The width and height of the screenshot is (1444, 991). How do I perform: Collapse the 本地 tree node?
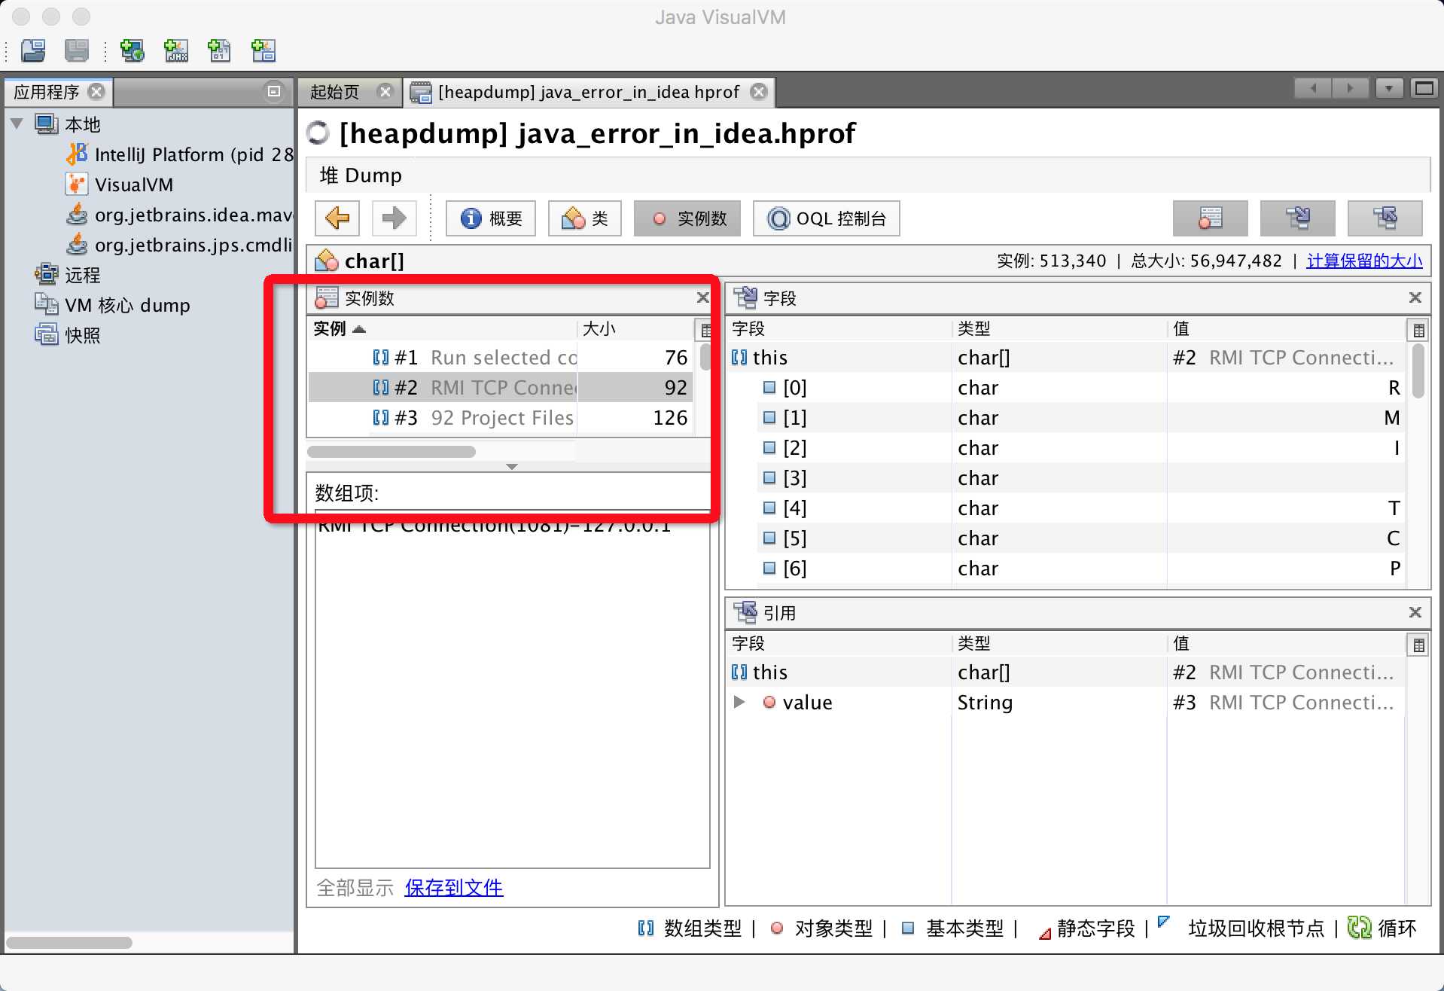(x=17, y=123)
